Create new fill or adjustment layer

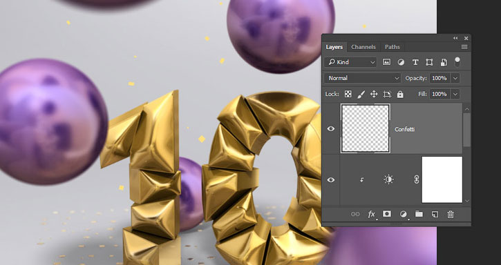click(404, 215)
